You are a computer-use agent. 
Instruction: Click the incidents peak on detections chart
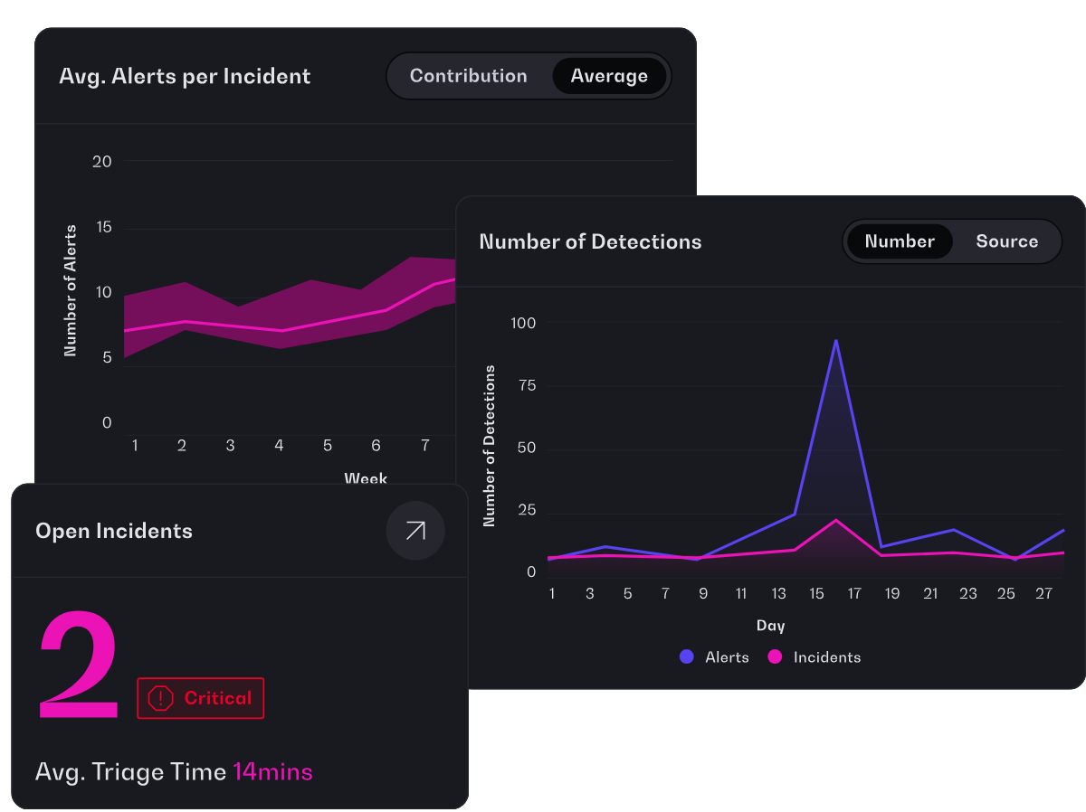836,520
